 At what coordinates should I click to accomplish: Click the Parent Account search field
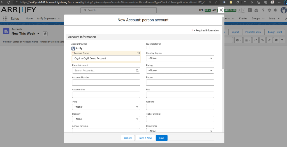click(106, 71)
